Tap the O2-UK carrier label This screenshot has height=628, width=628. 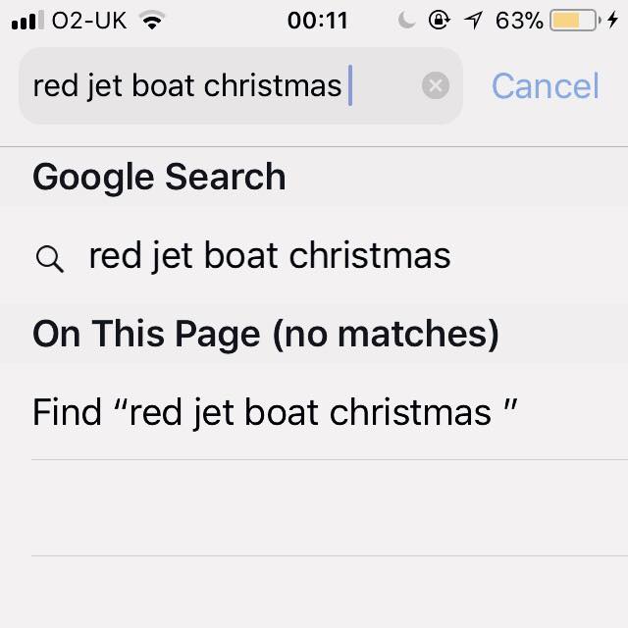pyautogui.click(x=89, y=21)
